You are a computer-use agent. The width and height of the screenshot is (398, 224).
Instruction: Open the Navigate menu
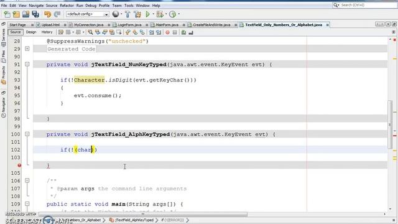point(36,6)
